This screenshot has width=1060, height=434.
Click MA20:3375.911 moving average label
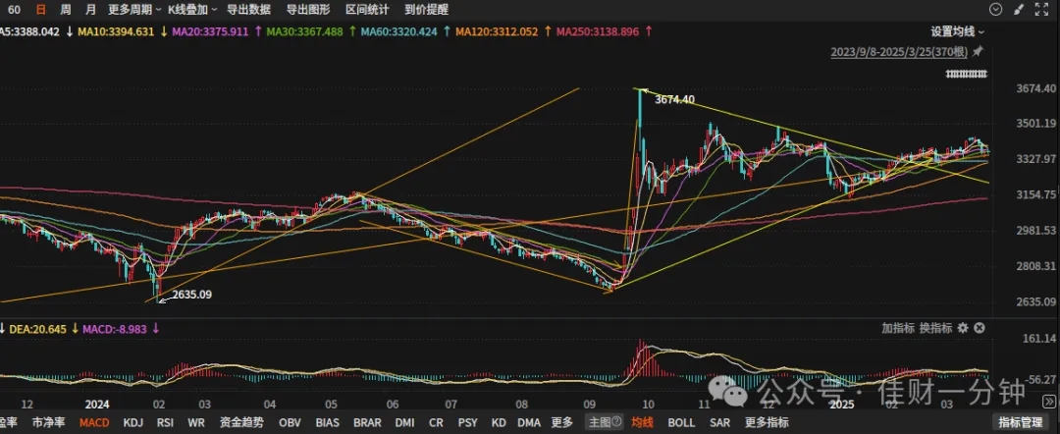pos(211,31)
